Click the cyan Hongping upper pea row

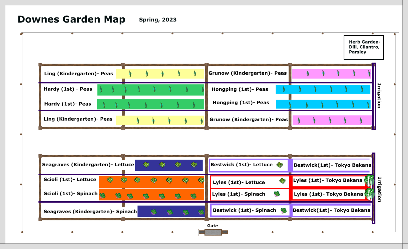coord(323,89)
